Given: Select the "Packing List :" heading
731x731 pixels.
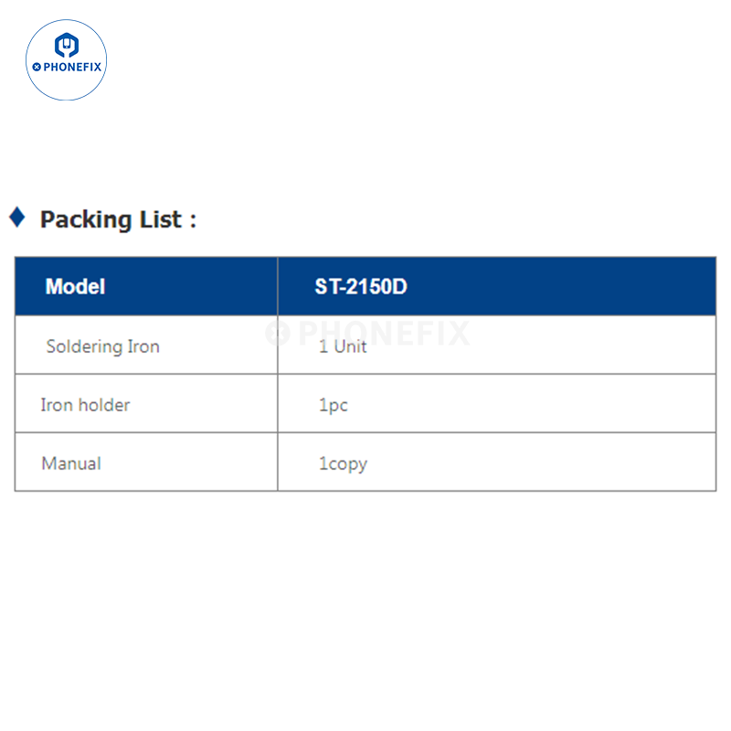Looking at the screenshot, I should click(118, 219).
